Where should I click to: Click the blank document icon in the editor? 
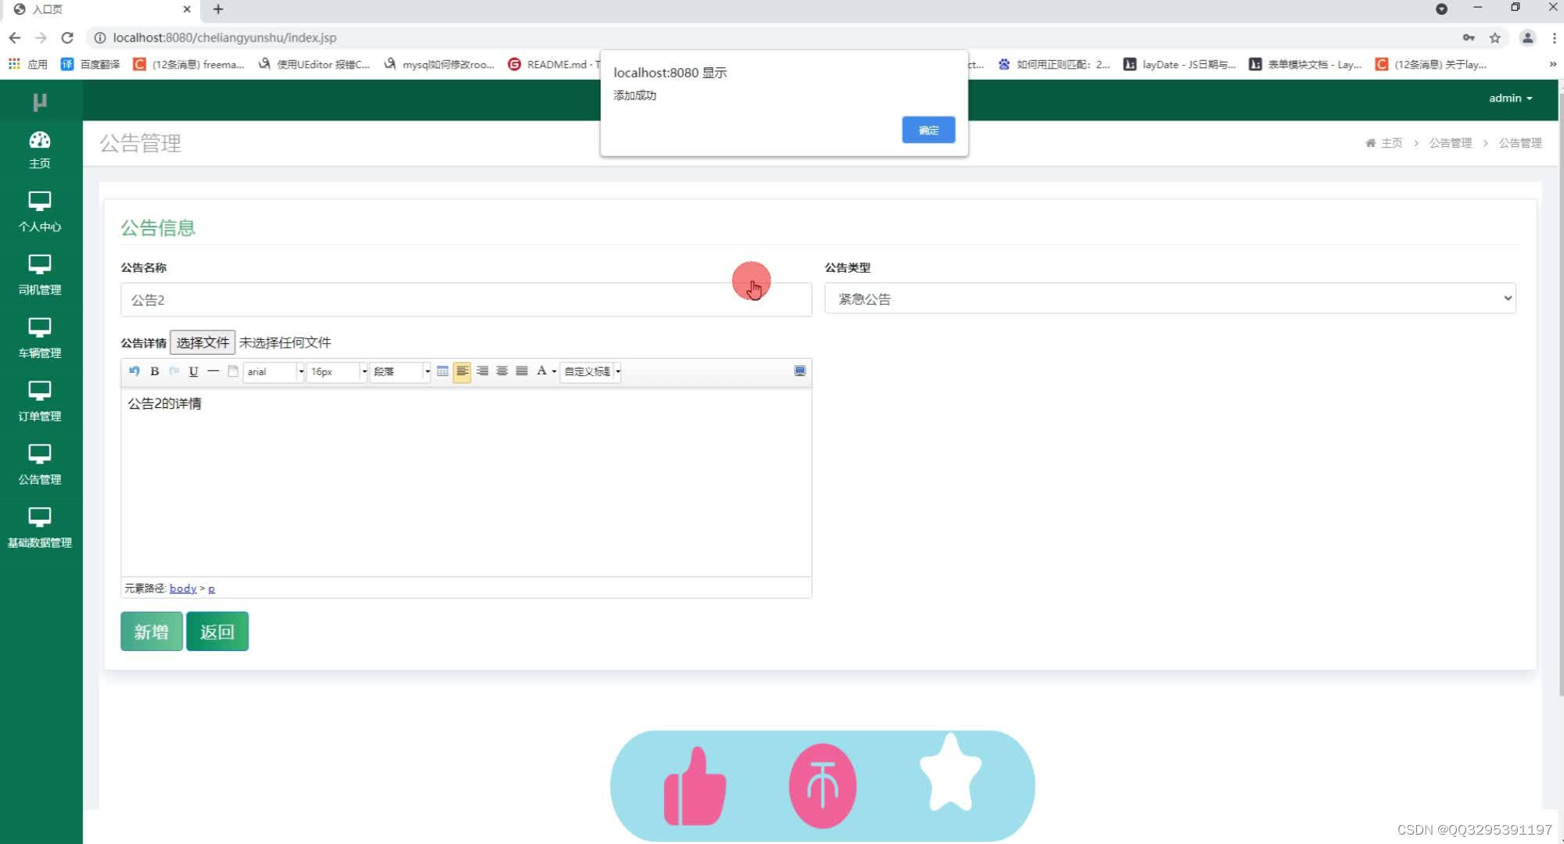pyautogui.click(x=233, y=371)
